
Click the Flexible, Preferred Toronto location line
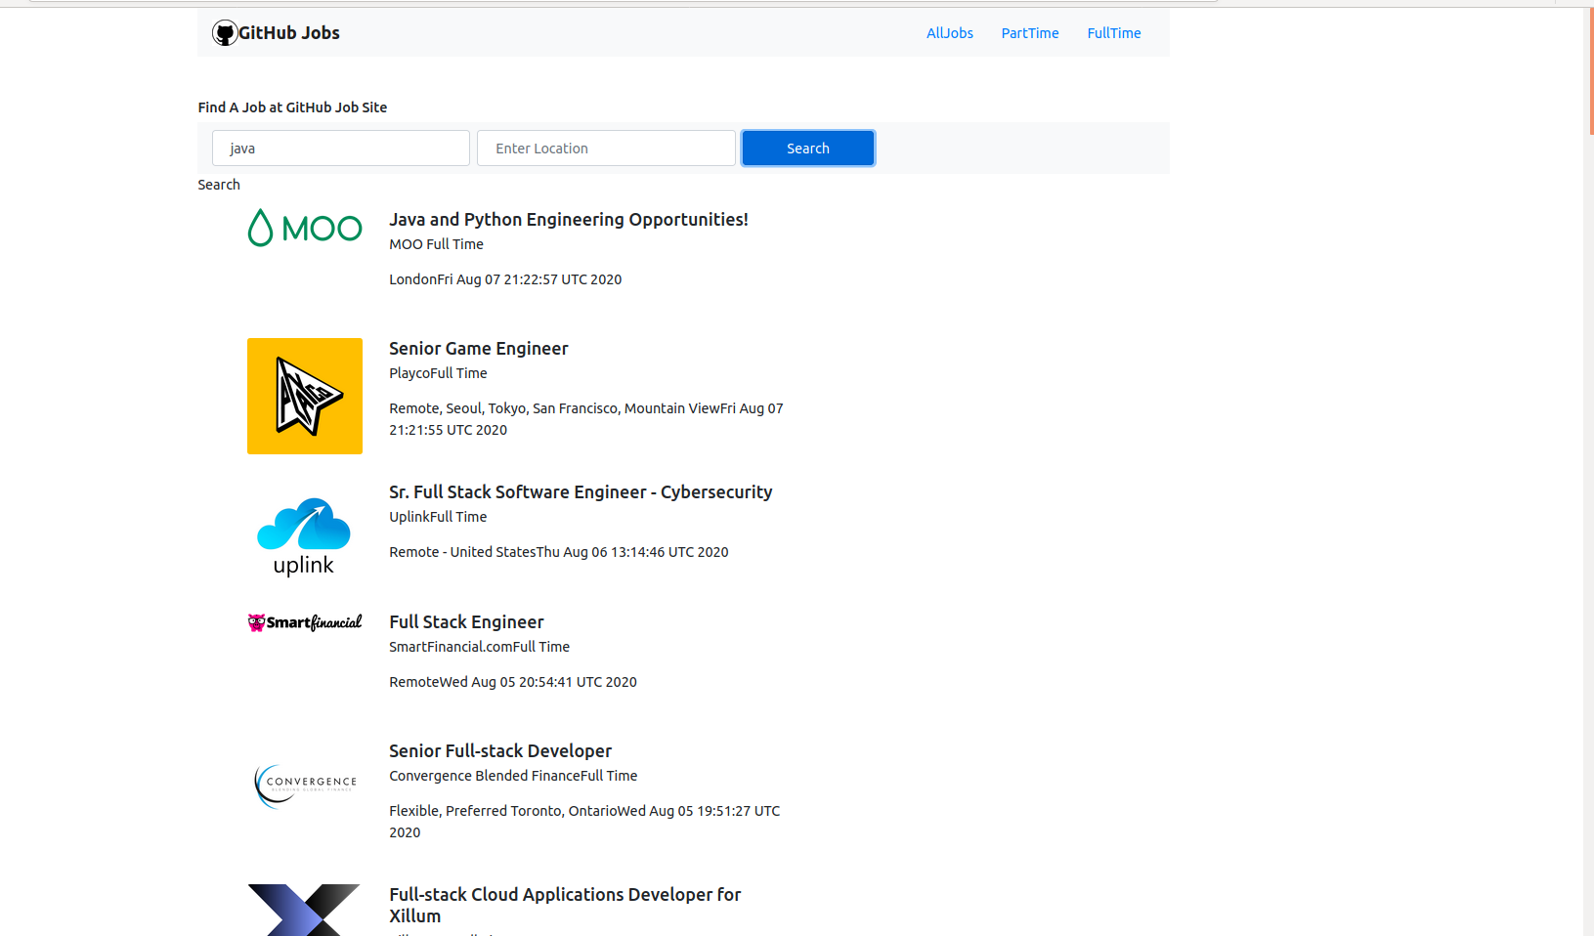[x=584, y=822]
